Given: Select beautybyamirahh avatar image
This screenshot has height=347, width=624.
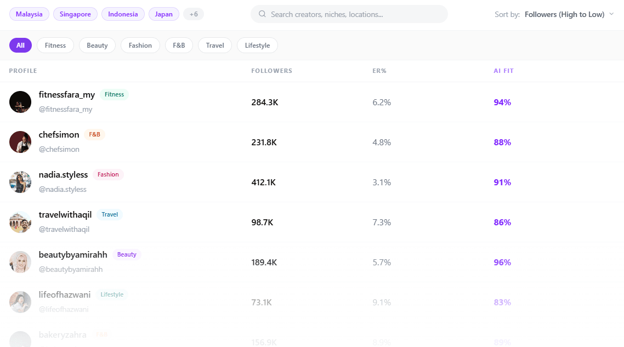Looking at the screenshot, I should [x=20, y=262].
